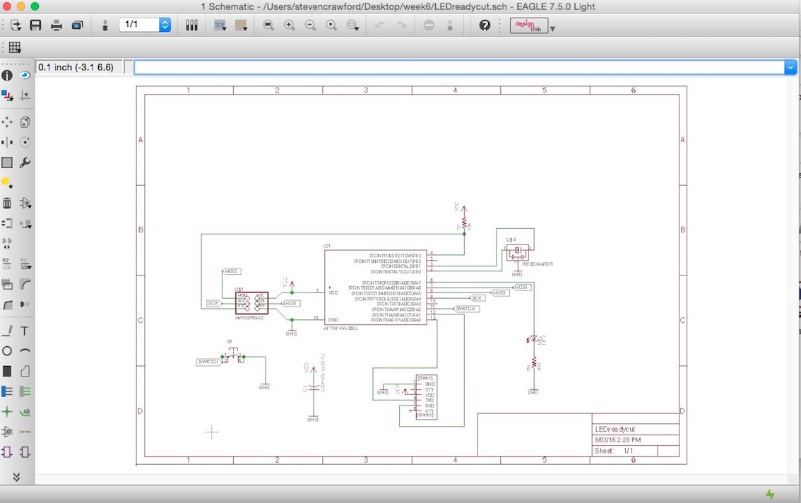This screenshot has width=801, height=503.
Task: Click the redraw zoom icon
Action: point(331,25)
